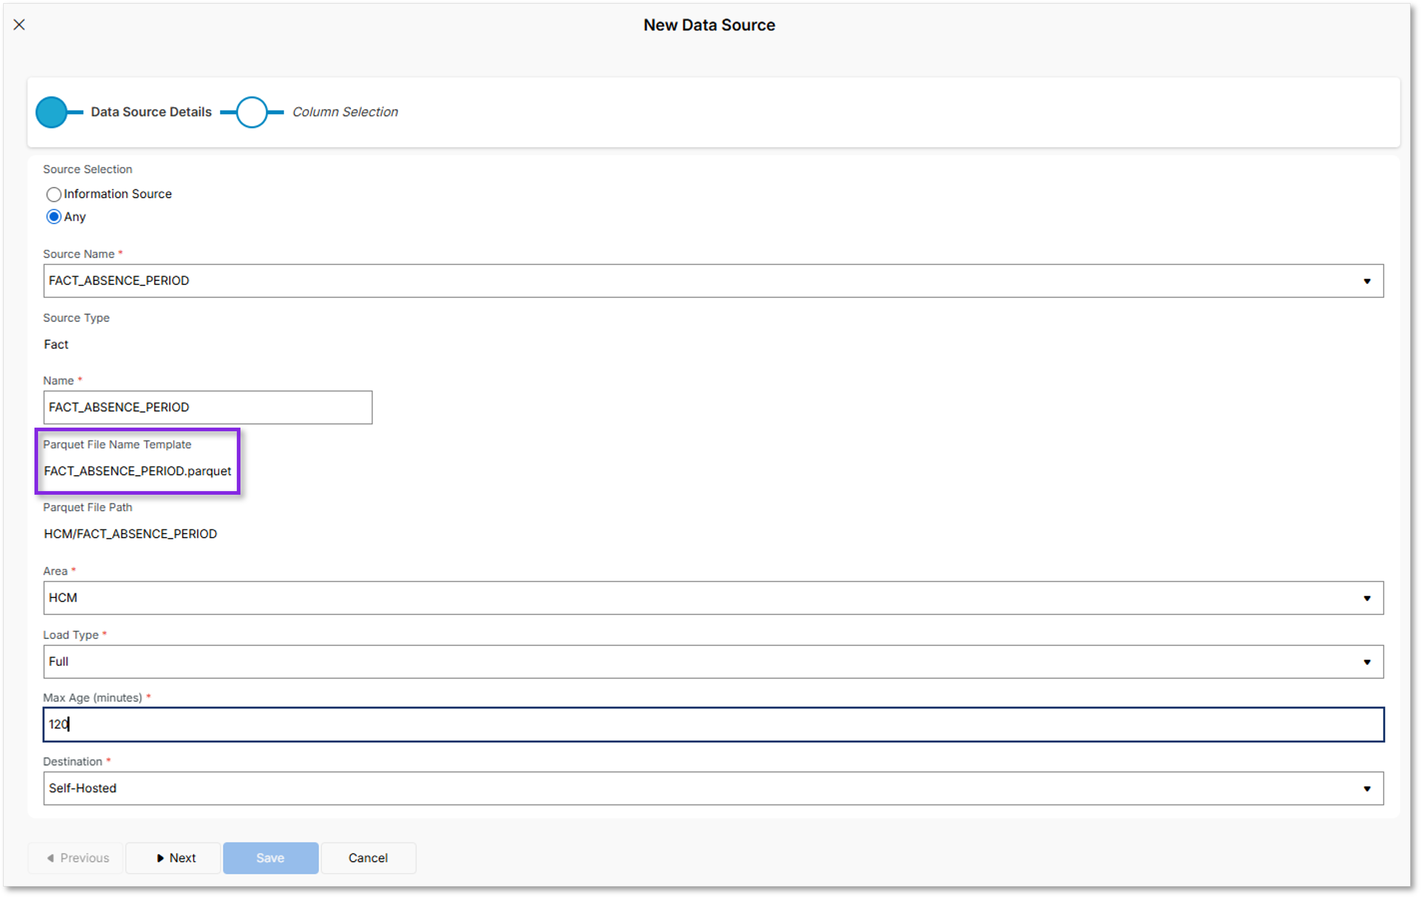This screenshot has width=1421, height=897.
Task: Click the Parquet File Path label
Action: (87, 507)
